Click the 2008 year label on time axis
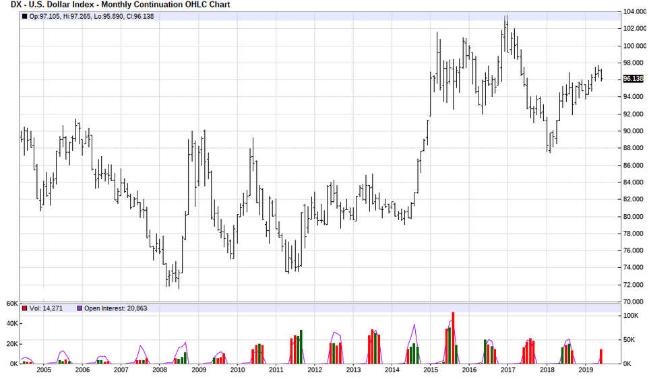 (160, 370)
